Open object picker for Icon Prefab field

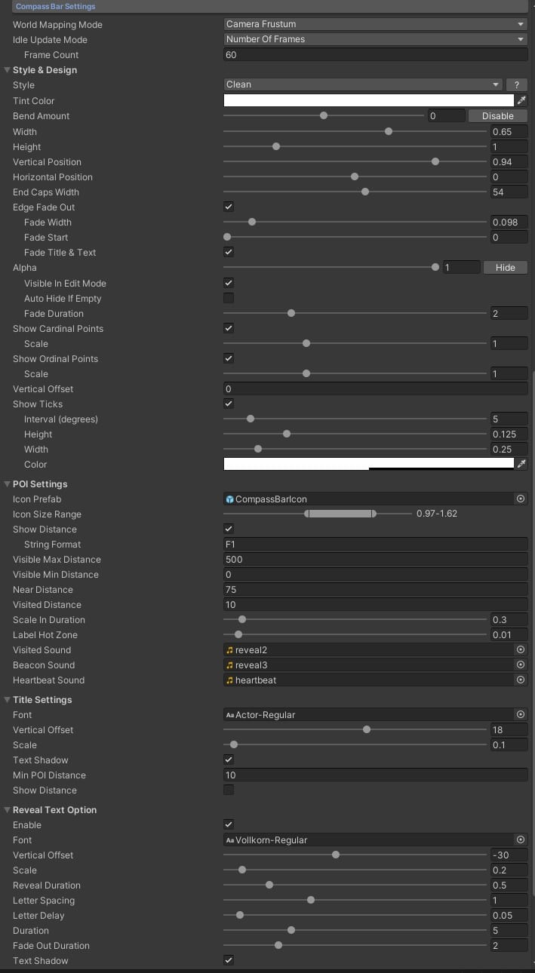click(x=520, y=499)
